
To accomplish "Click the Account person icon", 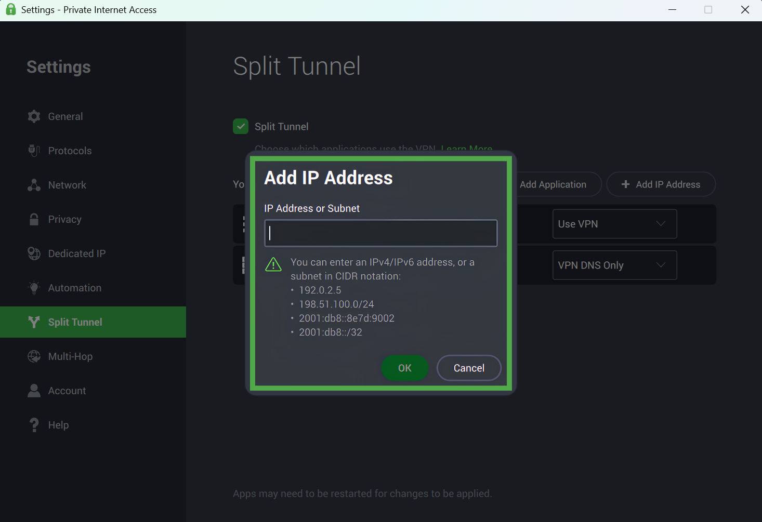I will pos(34,391).
